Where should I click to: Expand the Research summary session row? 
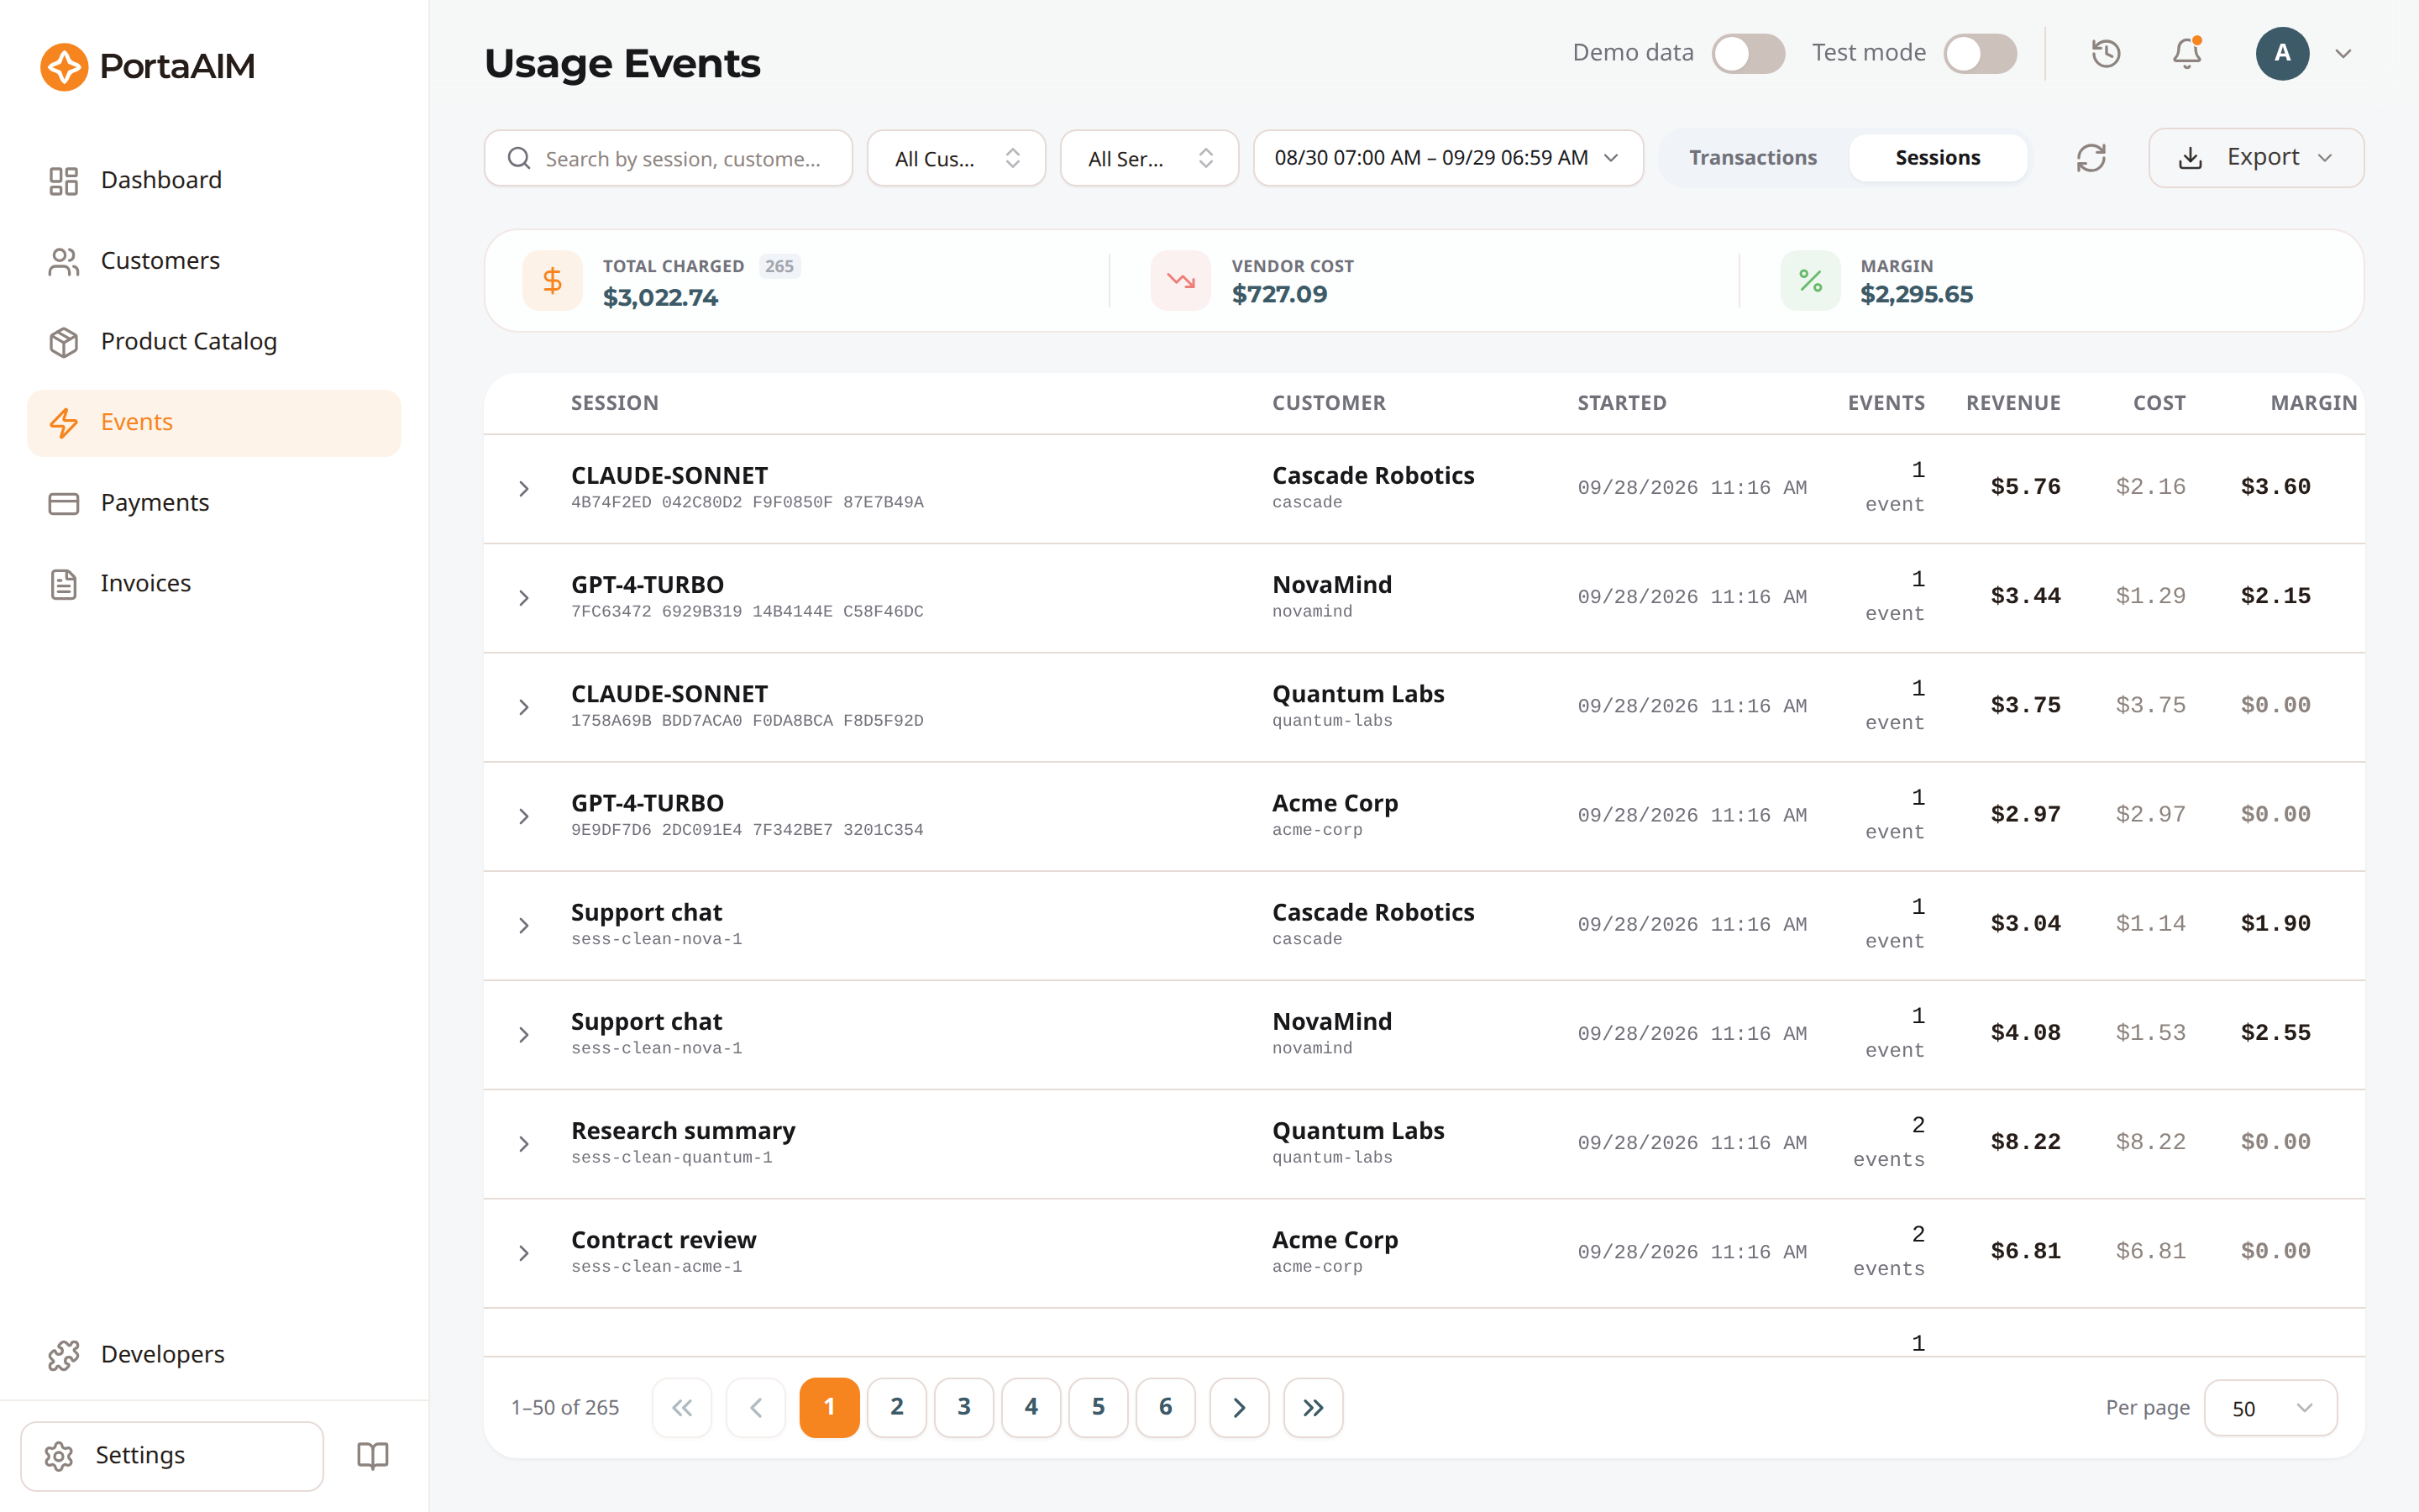click(524, 1144)
